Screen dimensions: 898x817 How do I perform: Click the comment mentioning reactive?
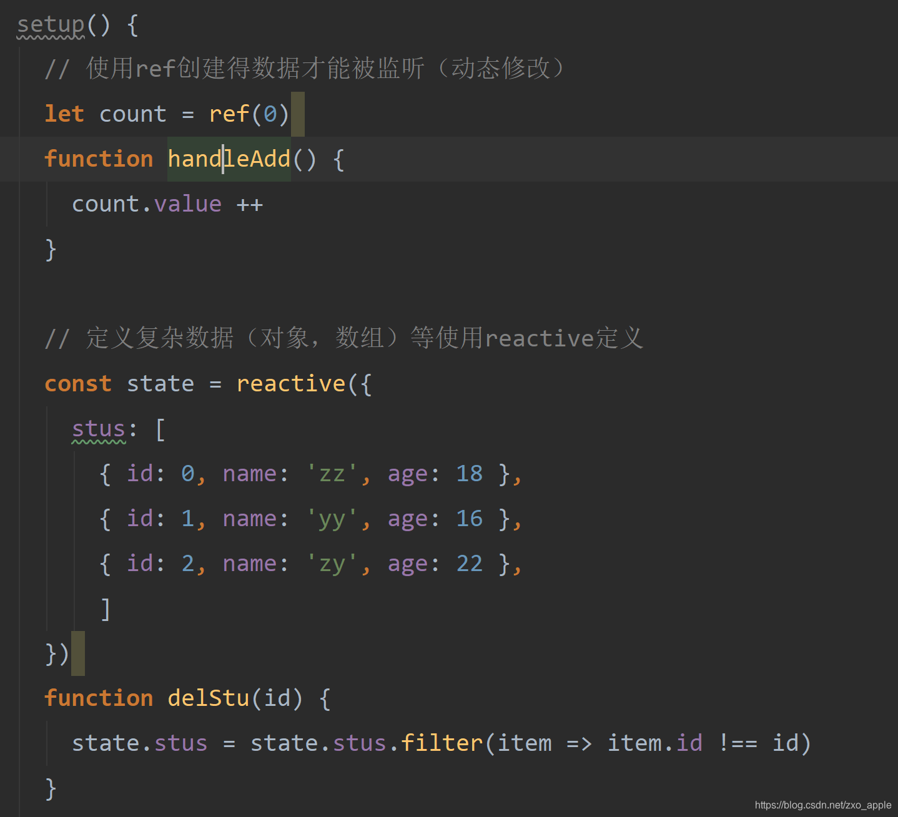tap(344, 338)
